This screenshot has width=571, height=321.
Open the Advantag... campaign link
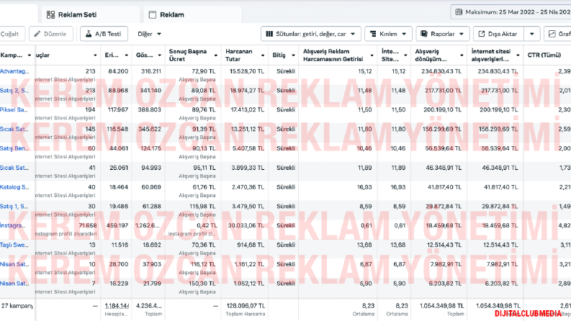[14, 71]
